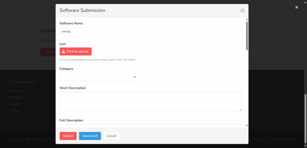Click the Save Draft button
This screenshot has height=148, width=307.
90,136
